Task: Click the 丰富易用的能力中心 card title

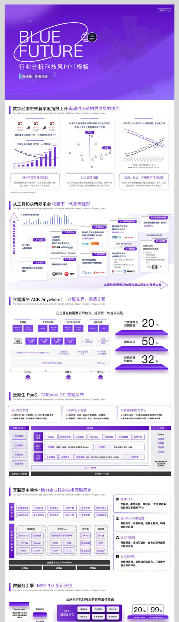Action: click(x=133, y=410)
